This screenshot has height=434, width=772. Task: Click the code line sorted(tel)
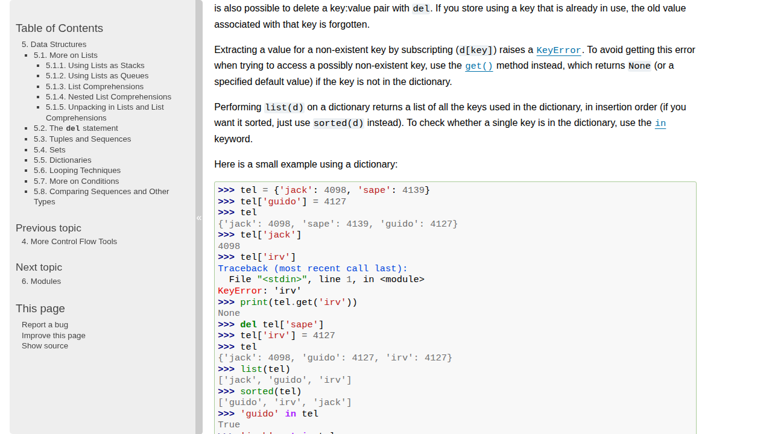point(259,392)
